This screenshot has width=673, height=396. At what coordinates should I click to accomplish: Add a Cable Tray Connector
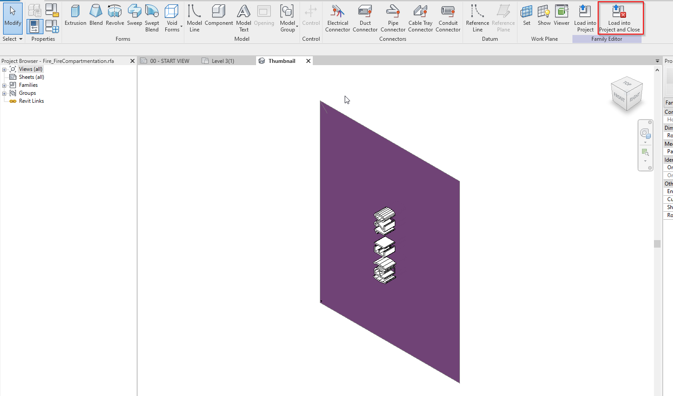pyautogui.click(x=420, y=18)
